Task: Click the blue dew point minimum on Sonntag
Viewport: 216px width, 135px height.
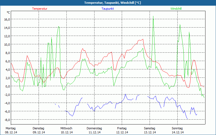Action: (x=187, y=119)
